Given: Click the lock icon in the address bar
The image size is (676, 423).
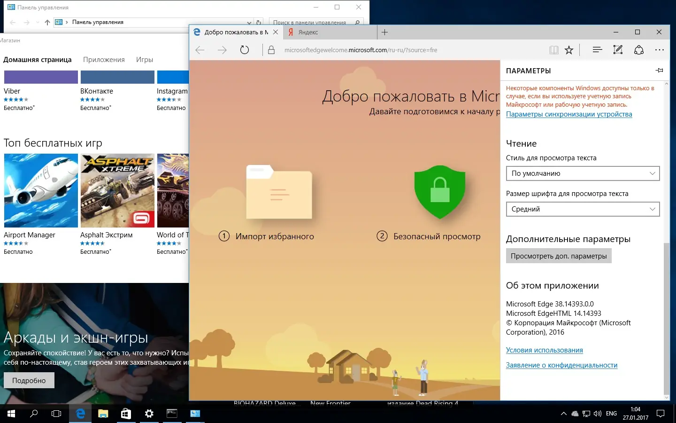Looking at the screenshot, I should pyautogui.click(x=271, y=49).
